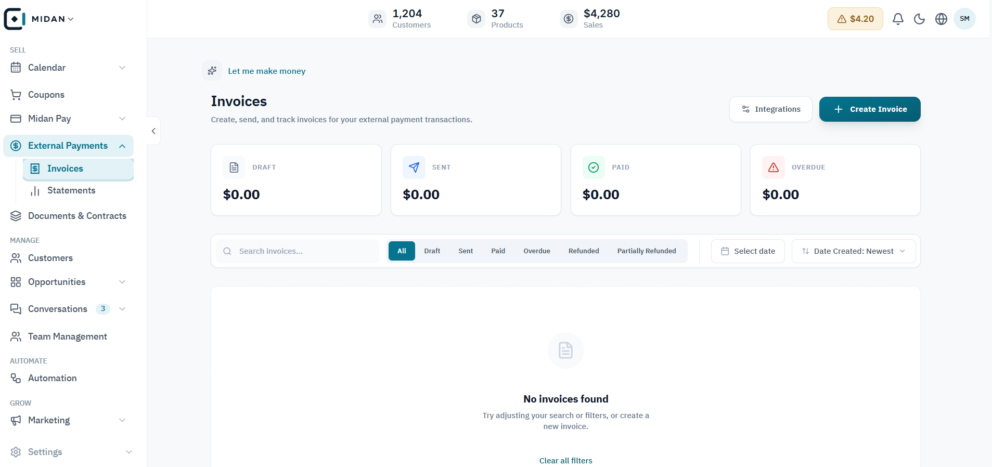Image resolution: width=992 pixels, height=467 pixels.
Task: Open the $4.20 balance warning badge
Action: pyautogui.click(x=855, y=19)
